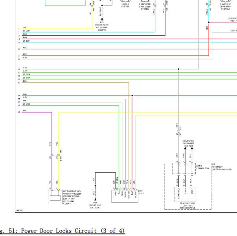237x236 pixels.
Task: Click the PNK label on wire 14
Action: pyautogui.click(x=25, y=94)
